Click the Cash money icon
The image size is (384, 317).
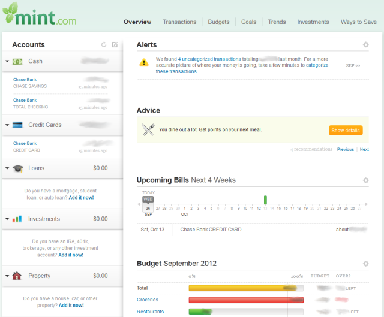pyautogui.click(x=17, y=61)
